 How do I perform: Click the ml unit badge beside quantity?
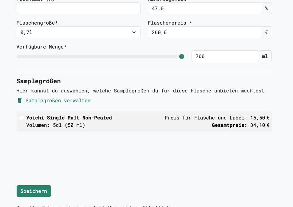point(265,56)
